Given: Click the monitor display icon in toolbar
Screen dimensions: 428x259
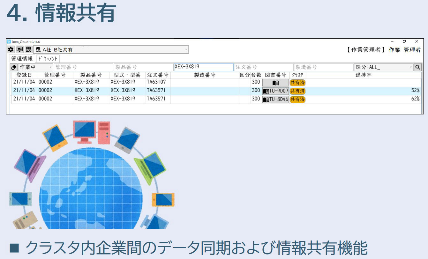Looking at the screenshot, I should (x=19, y=49).
